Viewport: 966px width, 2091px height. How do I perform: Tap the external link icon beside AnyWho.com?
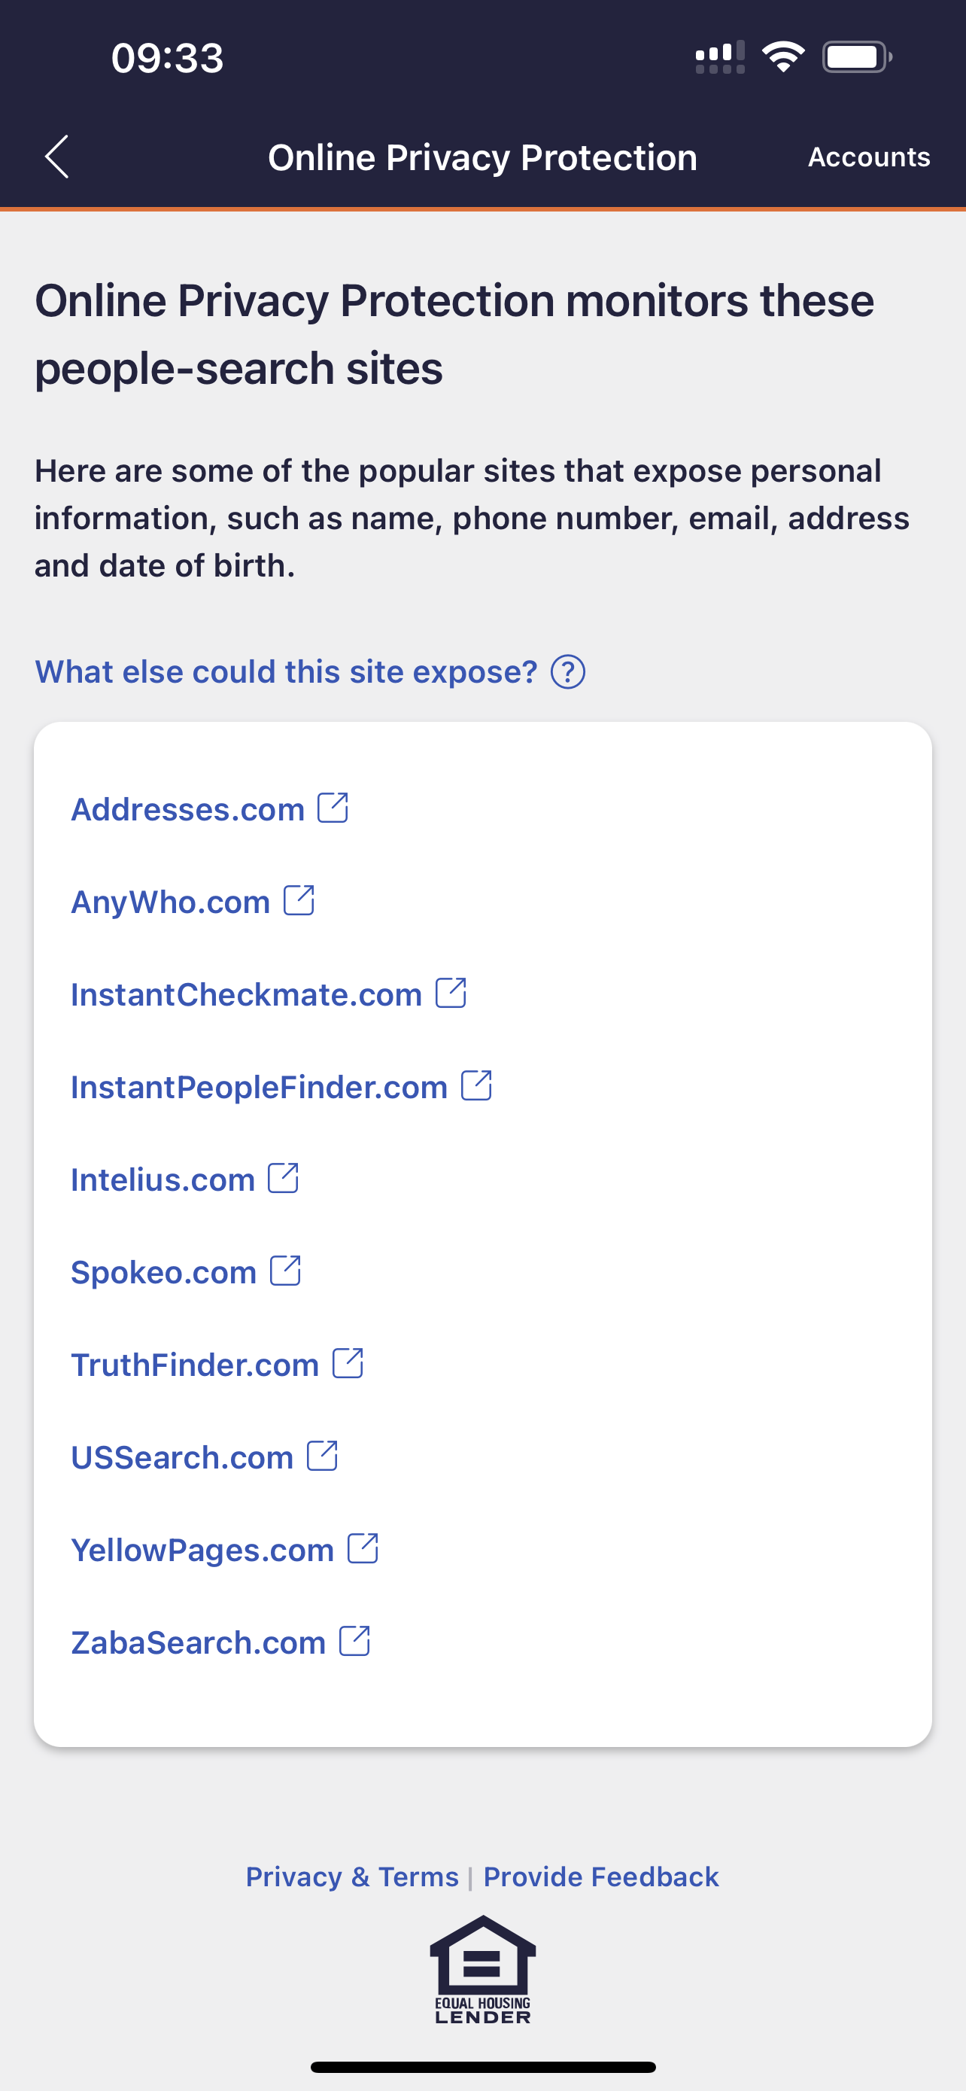299,899
